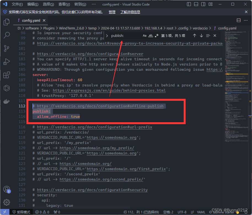
Task: Click 了解详细信息 link in banner
Action: coord(130,12)
